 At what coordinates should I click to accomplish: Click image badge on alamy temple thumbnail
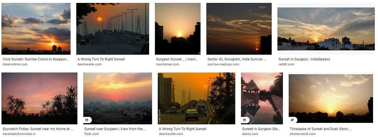(x=245, y=120)
